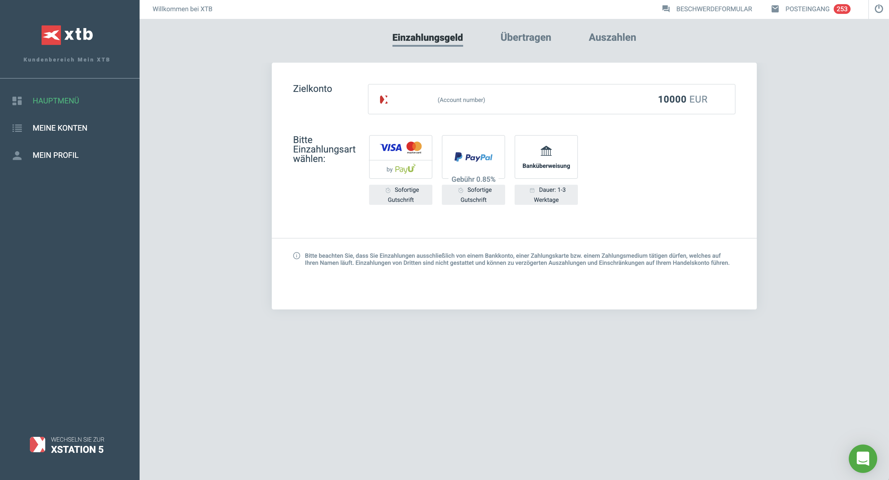This screenshot has width=889, height=480.
Task: Click the Posteingang envelope icon
Action: pos(775,9)
